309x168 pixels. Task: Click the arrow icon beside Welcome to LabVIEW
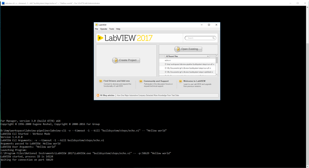tap(181, 81)
